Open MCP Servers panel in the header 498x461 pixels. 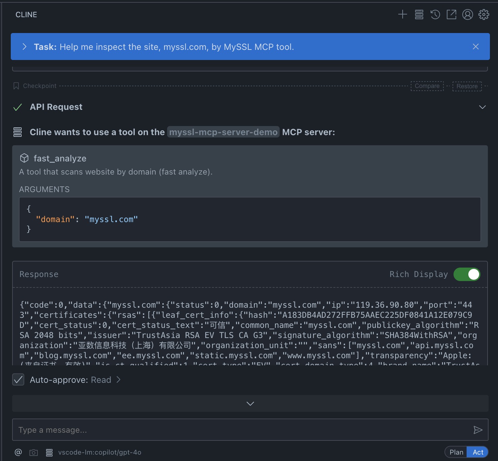pyautogui.click(x=419, y=14)
